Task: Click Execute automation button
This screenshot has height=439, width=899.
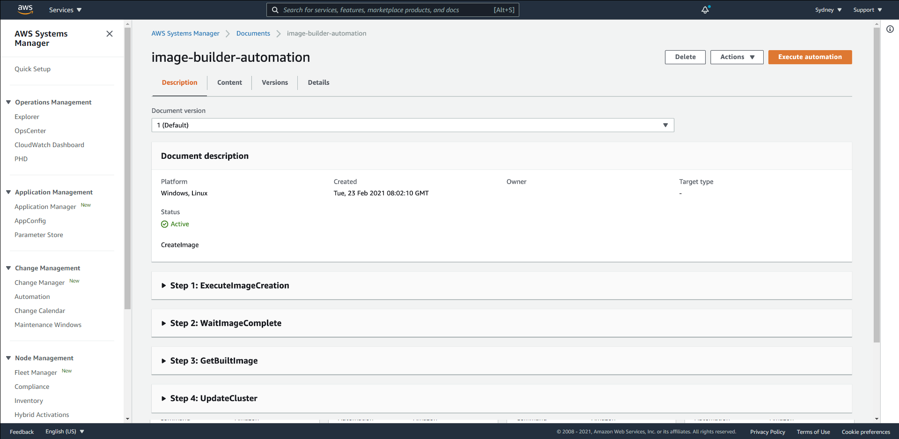Action: [x=810, y=57]
